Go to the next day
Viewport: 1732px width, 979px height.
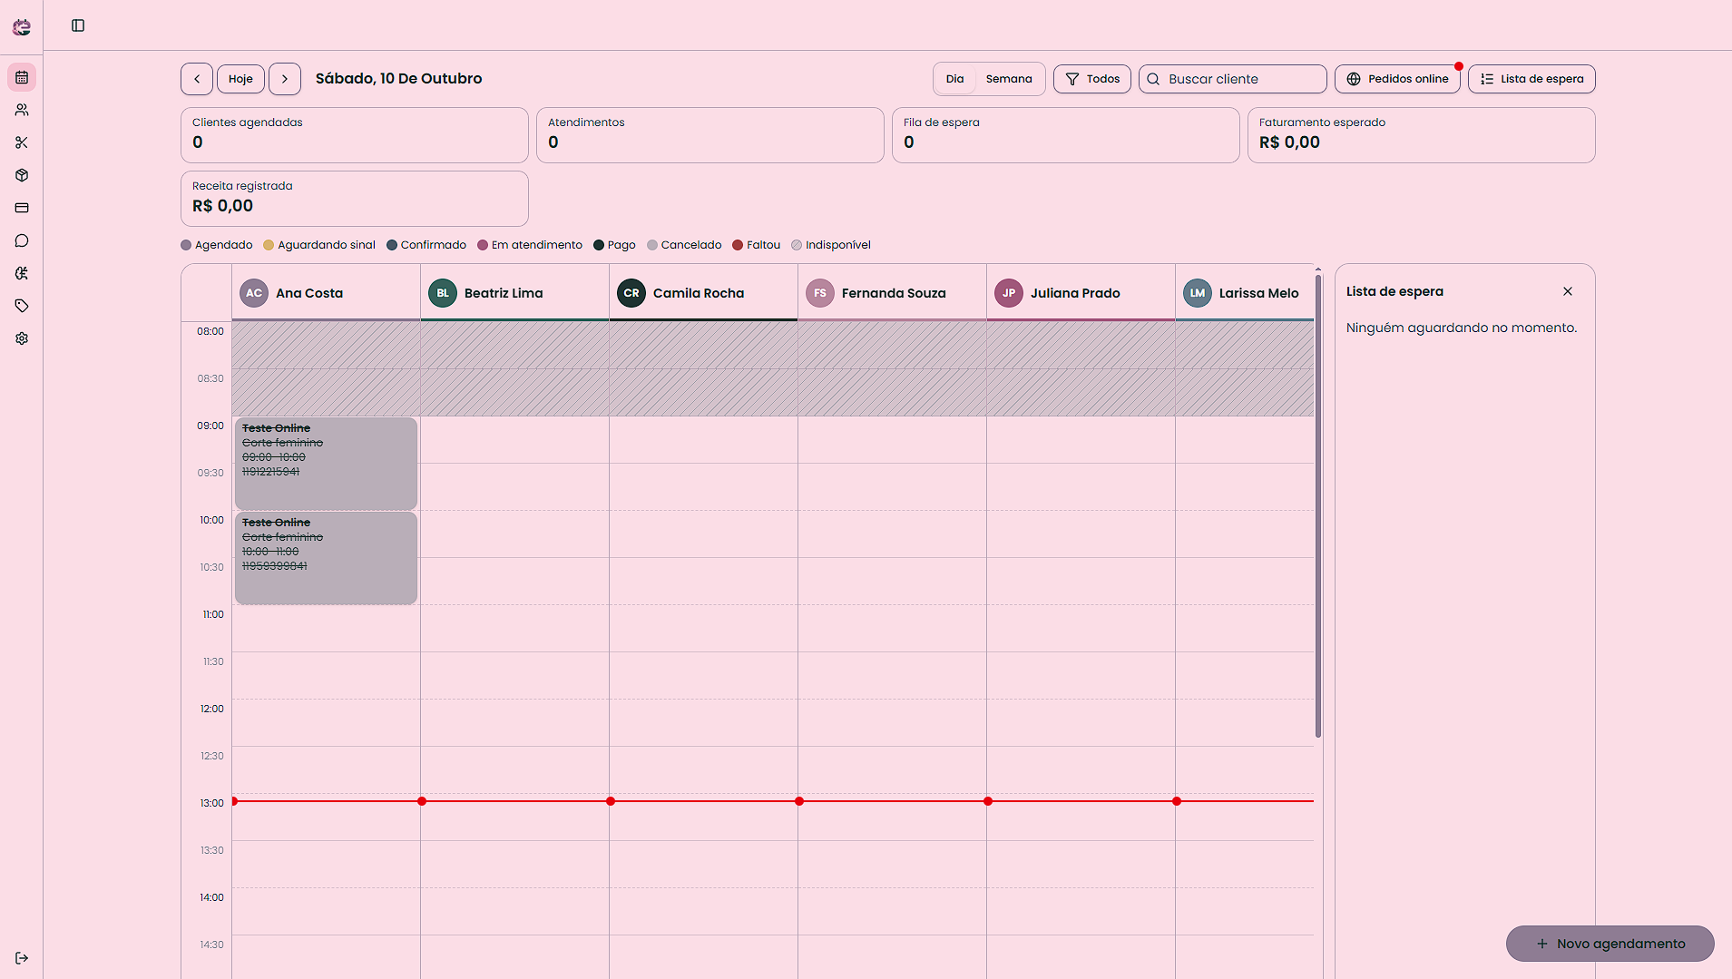[x=285, y=79]
